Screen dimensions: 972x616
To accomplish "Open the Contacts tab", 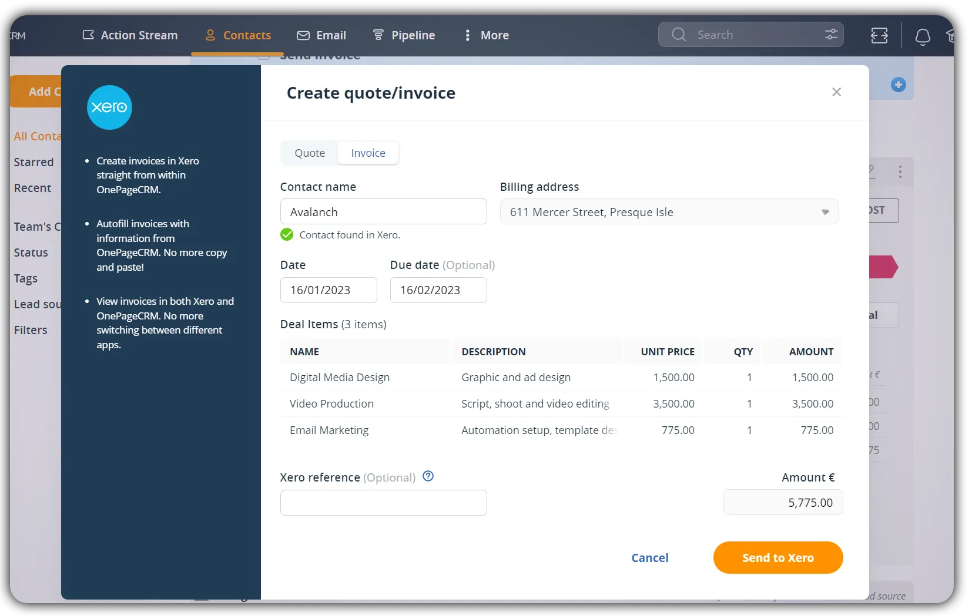I will point(237,35).
